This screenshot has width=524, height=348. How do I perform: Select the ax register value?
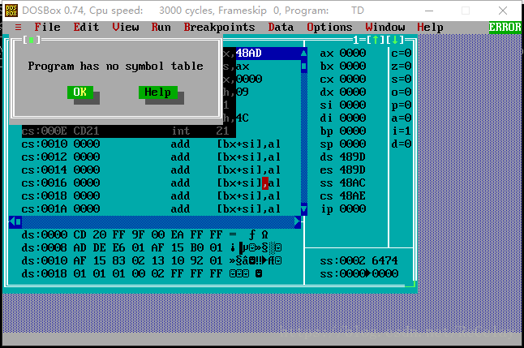(353, 54)
